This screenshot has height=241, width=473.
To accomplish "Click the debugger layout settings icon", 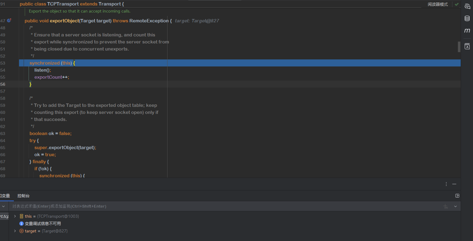I will [x=457, y=196].
